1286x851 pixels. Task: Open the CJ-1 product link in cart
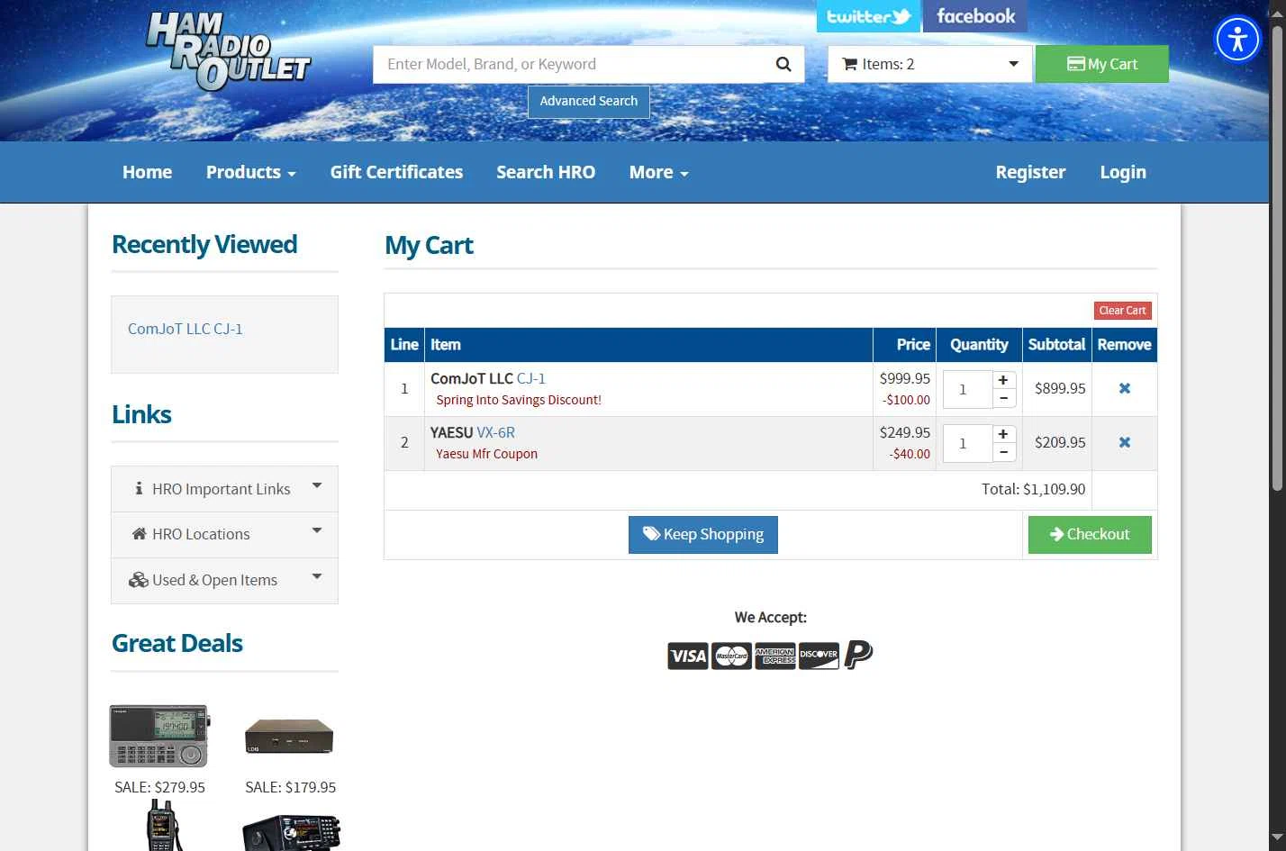pos(530,378)
